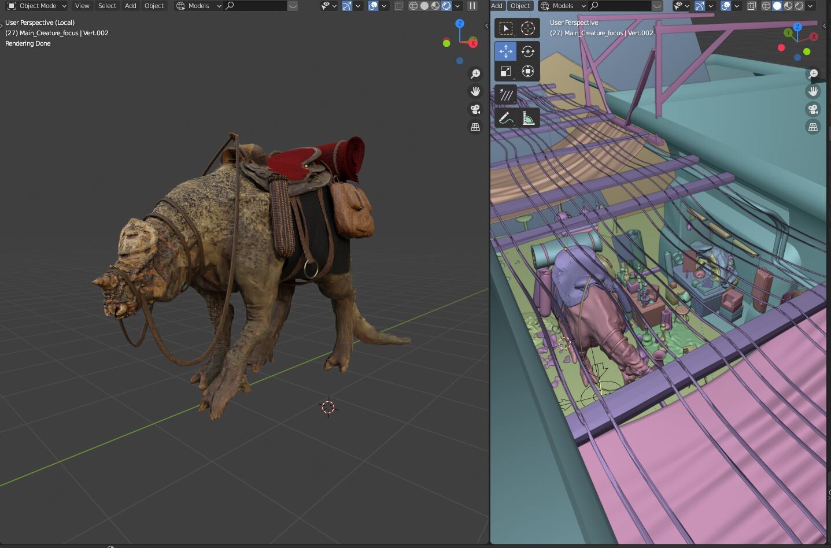The width and height of the screenshot is (831, 548).
Task: Toggle X-ray in right viewport header
Action: coord(751,6)
